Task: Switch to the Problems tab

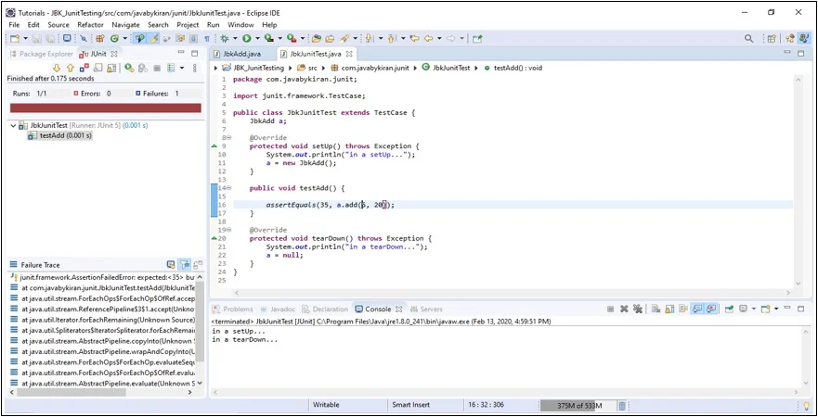Action: [x=234, y=309]
